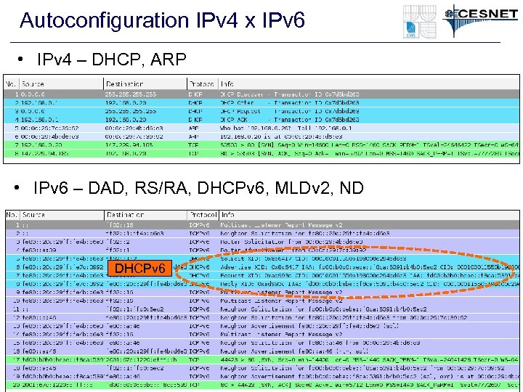Sort IPv6 capture by Destination column header
Screen dimensions: 523x392
pos(146,215)
